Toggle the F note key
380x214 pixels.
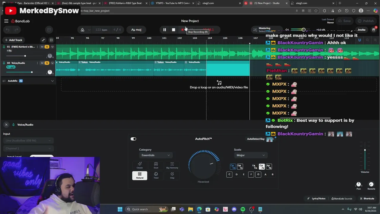pos(251,174)
